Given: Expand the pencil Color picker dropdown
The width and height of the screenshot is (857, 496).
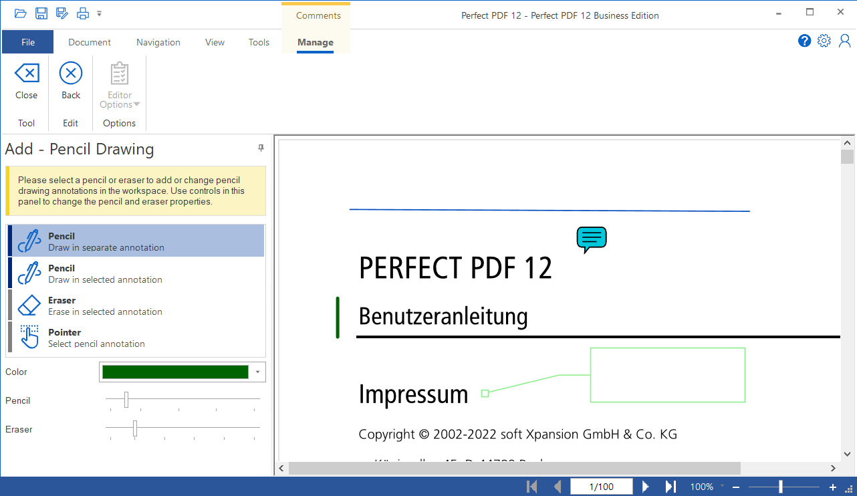Looking at the screenshot, I should [x=258, y=372].
